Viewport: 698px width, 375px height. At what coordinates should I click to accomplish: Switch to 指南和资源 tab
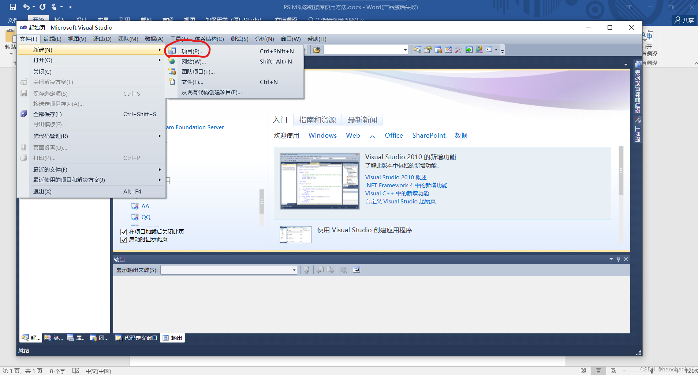317,120
